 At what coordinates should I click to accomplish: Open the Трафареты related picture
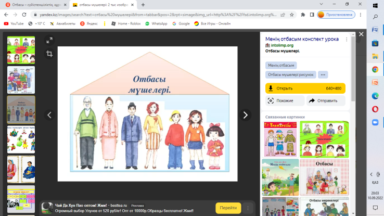pyautogui.click(x=280, y=139)
